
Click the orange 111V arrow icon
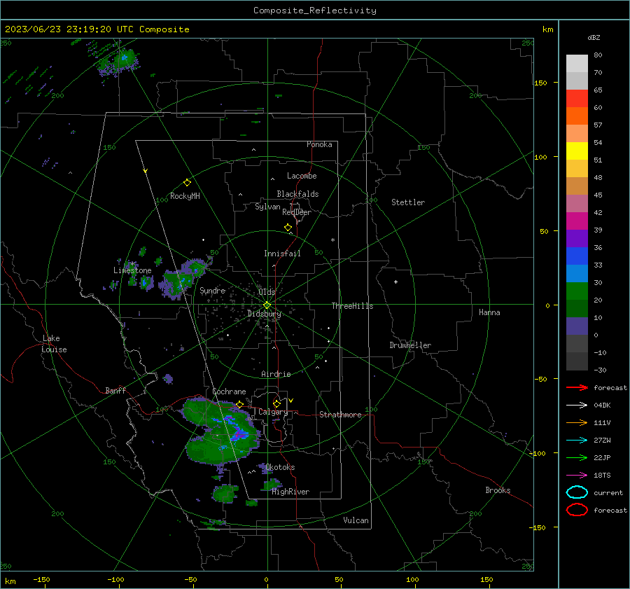tap(577, 422)
